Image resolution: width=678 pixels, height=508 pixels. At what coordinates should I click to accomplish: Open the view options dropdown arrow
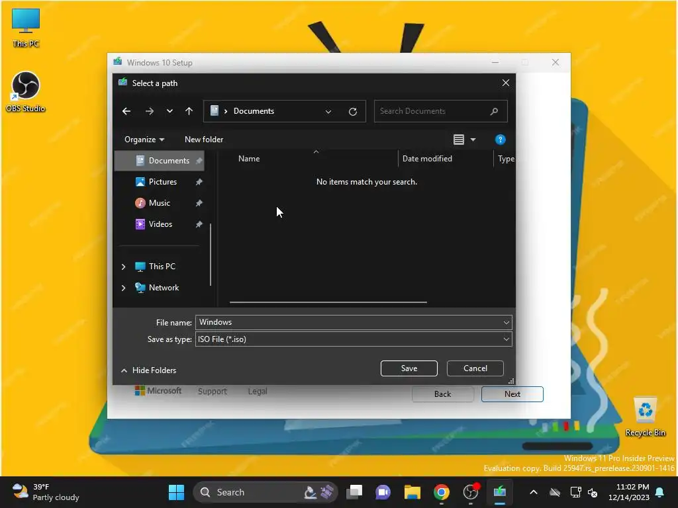click(x=473, y=140)
